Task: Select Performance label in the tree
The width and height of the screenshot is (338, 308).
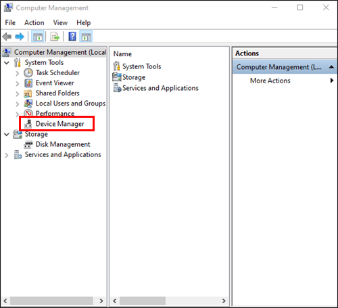Action: (x=55, y=114)
